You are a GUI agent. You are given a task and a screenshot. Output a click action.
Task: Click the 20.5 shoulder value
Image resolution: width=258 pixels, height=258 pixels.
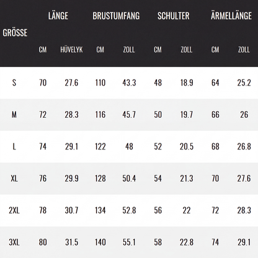click(x=187, y=146)
